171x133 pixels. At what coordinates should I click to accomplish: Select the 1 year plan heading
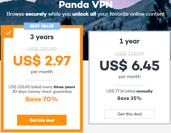(x=130, y=42)
